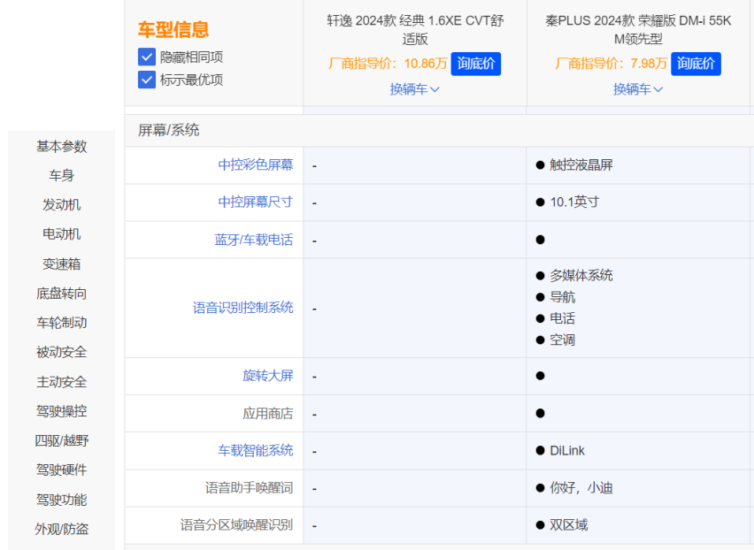754x550 pixels.
Task: Click the 语音分区域唤醒识别 row label
Action: 236,524
